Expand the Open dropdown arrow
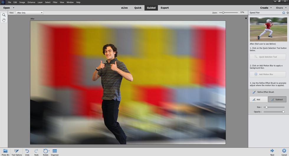The height and width of the screenshot is (156, 289). pyautogui.click(x=14, y=8)
